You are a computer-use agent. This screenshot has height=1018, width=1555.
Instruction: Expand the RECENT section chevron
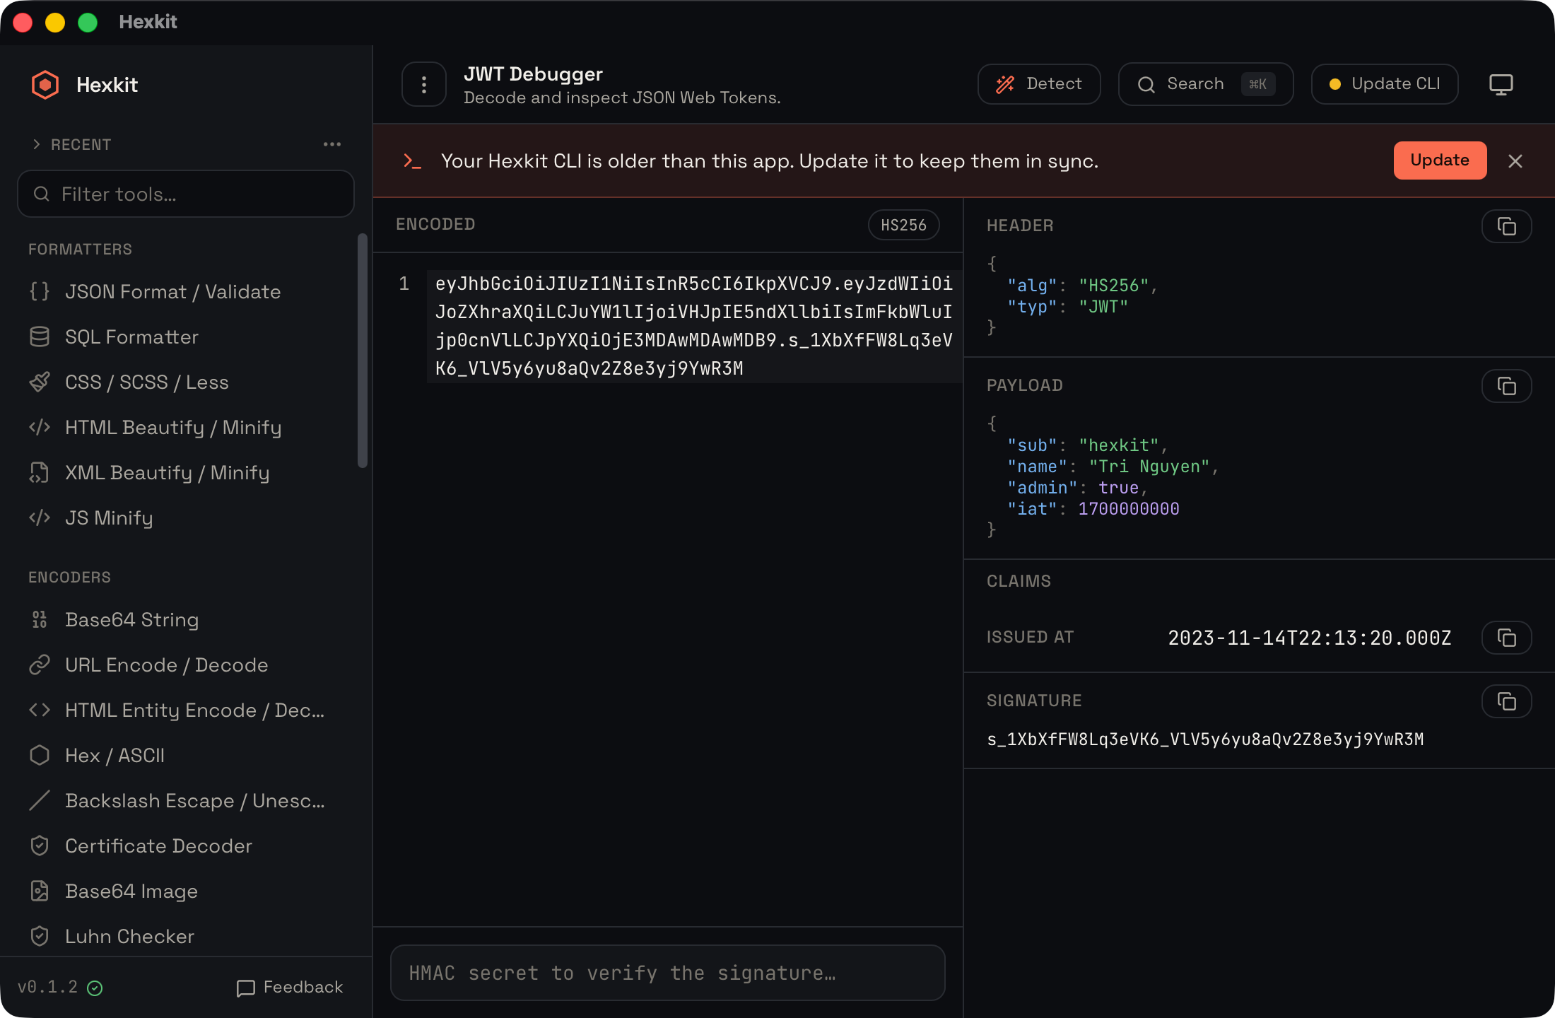36,144
